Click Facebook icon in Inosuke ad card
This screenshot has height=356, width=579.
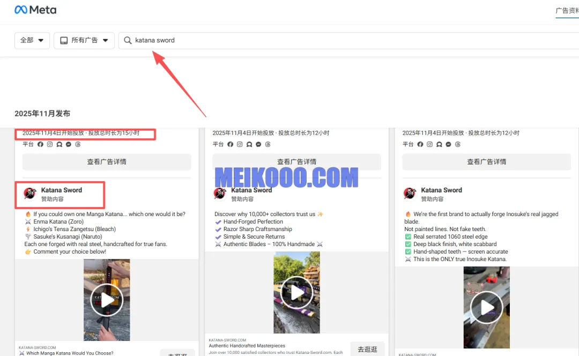[x=420, y=144]
